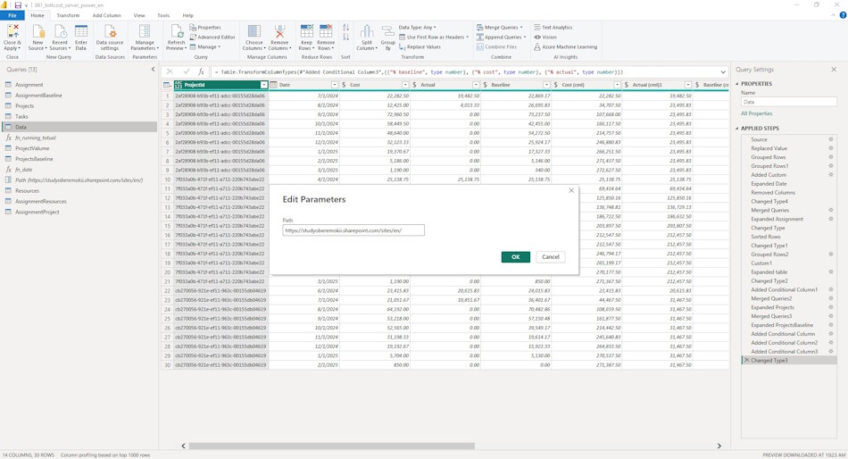Click the Keep Rows icon
The height and width of the screenshot is (459, 848).
tap(307, 32)
